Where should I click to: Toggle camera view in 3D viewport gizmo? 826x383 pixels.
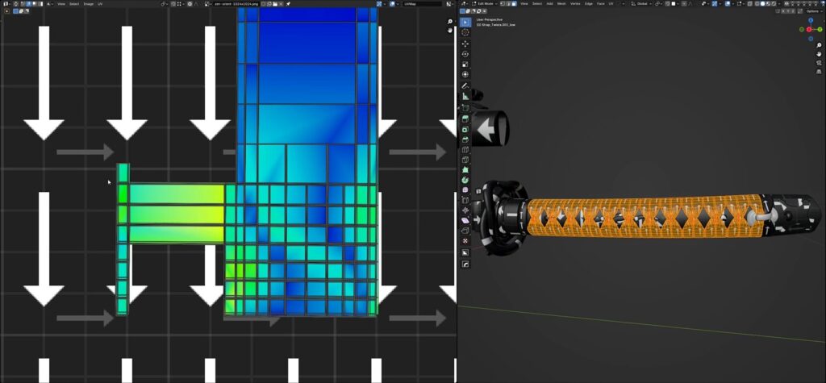coord(820,63)
